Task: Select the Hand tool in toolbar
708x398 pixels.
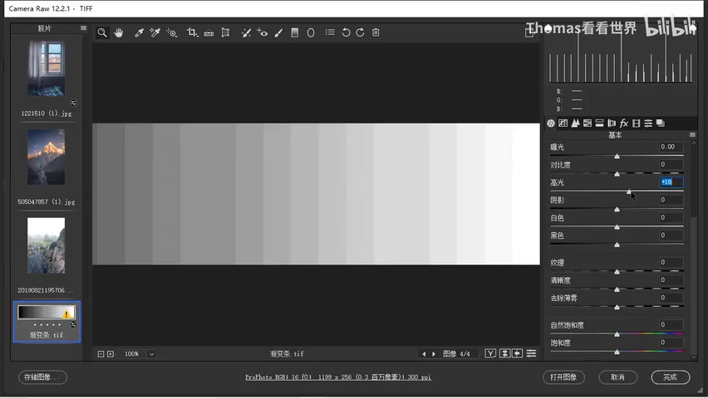Action: tap(119, 32)
